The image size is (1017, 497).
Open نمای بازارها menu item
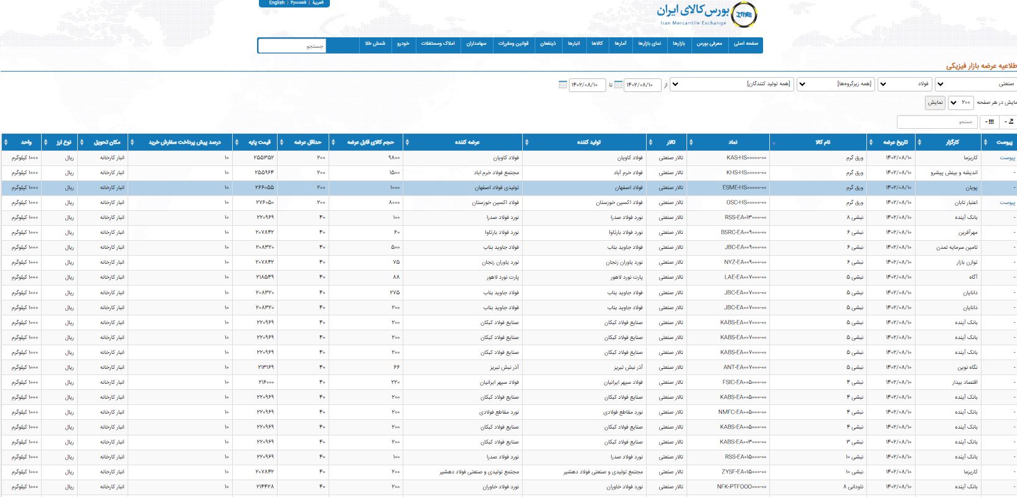pyautogui.click(x=649, y=44)
